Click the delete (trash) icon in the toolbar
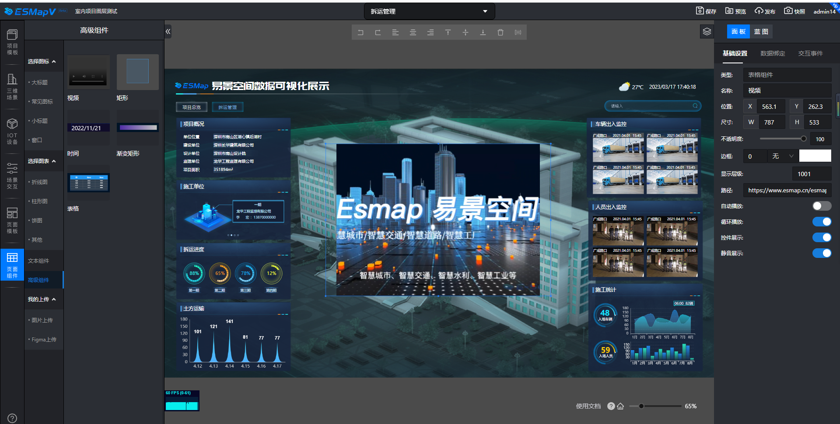The height and width of the screenshot is (424, 840). click(500, 32)
